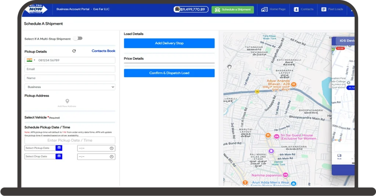Click the Add New Address pin icon
The image size is (376, 196).
click(67, 101)
